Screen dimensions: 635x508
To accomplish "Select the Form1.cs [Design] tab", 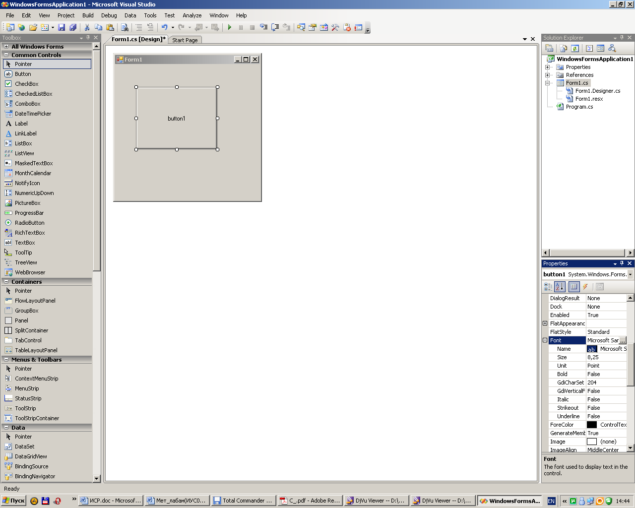I will coord(138,39).
